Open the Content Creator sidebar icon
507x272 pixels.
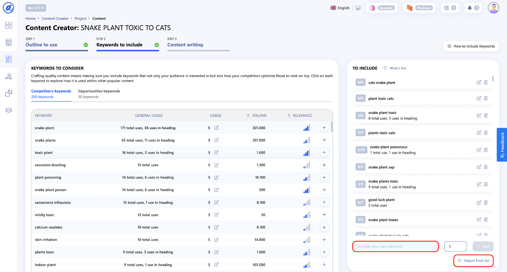tap(9, 59)
